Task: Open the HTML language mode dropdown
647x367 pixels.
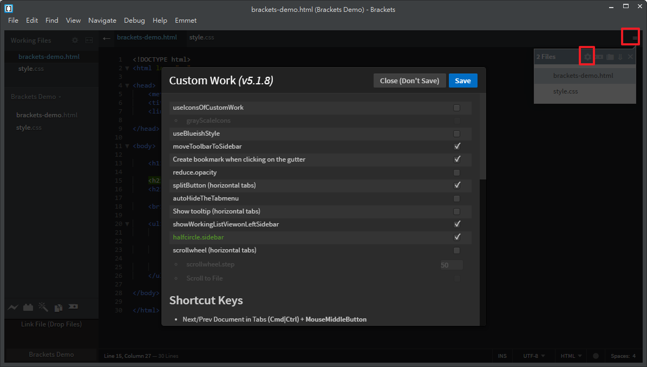Action: [x=571, y=356]
